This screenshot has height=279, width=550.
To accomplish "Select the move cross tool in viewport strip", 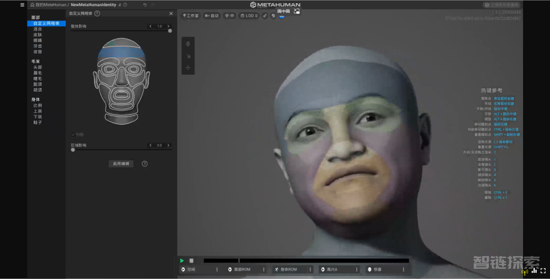I will tap(188, 68).
